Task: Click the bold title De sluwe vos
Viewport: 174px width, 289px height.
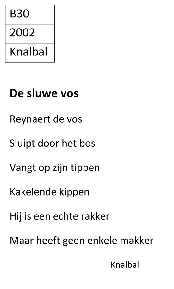Action: point(44,93)
